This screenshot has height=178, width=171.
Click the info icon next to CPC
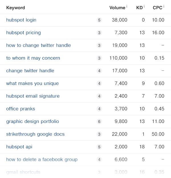tap(164, 6)
